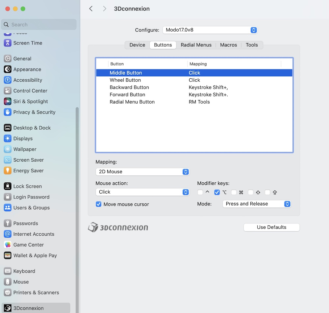This screenshot has width=329, height=313.
Task: Click the Energy Saver bulb icon
Action: pyautogui.click(x=8, y=170)
